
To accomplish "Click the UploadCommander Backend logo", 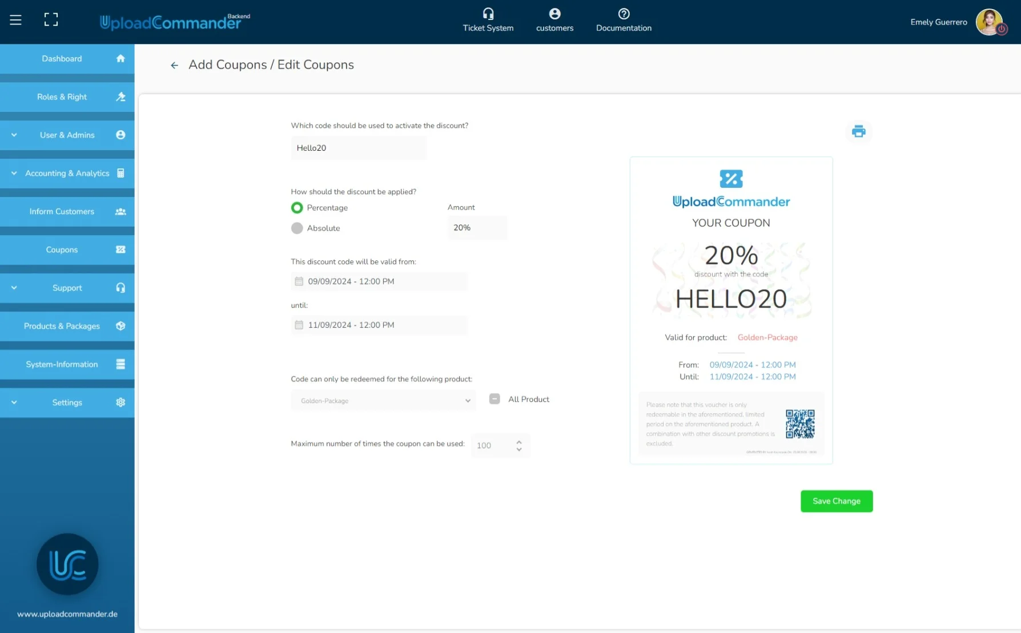I will click(x=175, y=22).
